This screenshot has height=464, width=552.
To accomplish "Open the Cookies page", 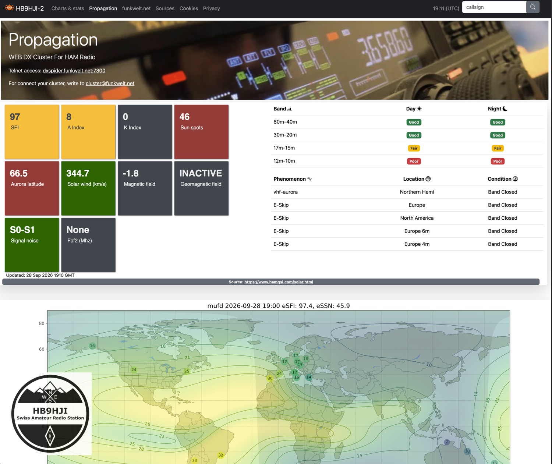I will point(189,8).
